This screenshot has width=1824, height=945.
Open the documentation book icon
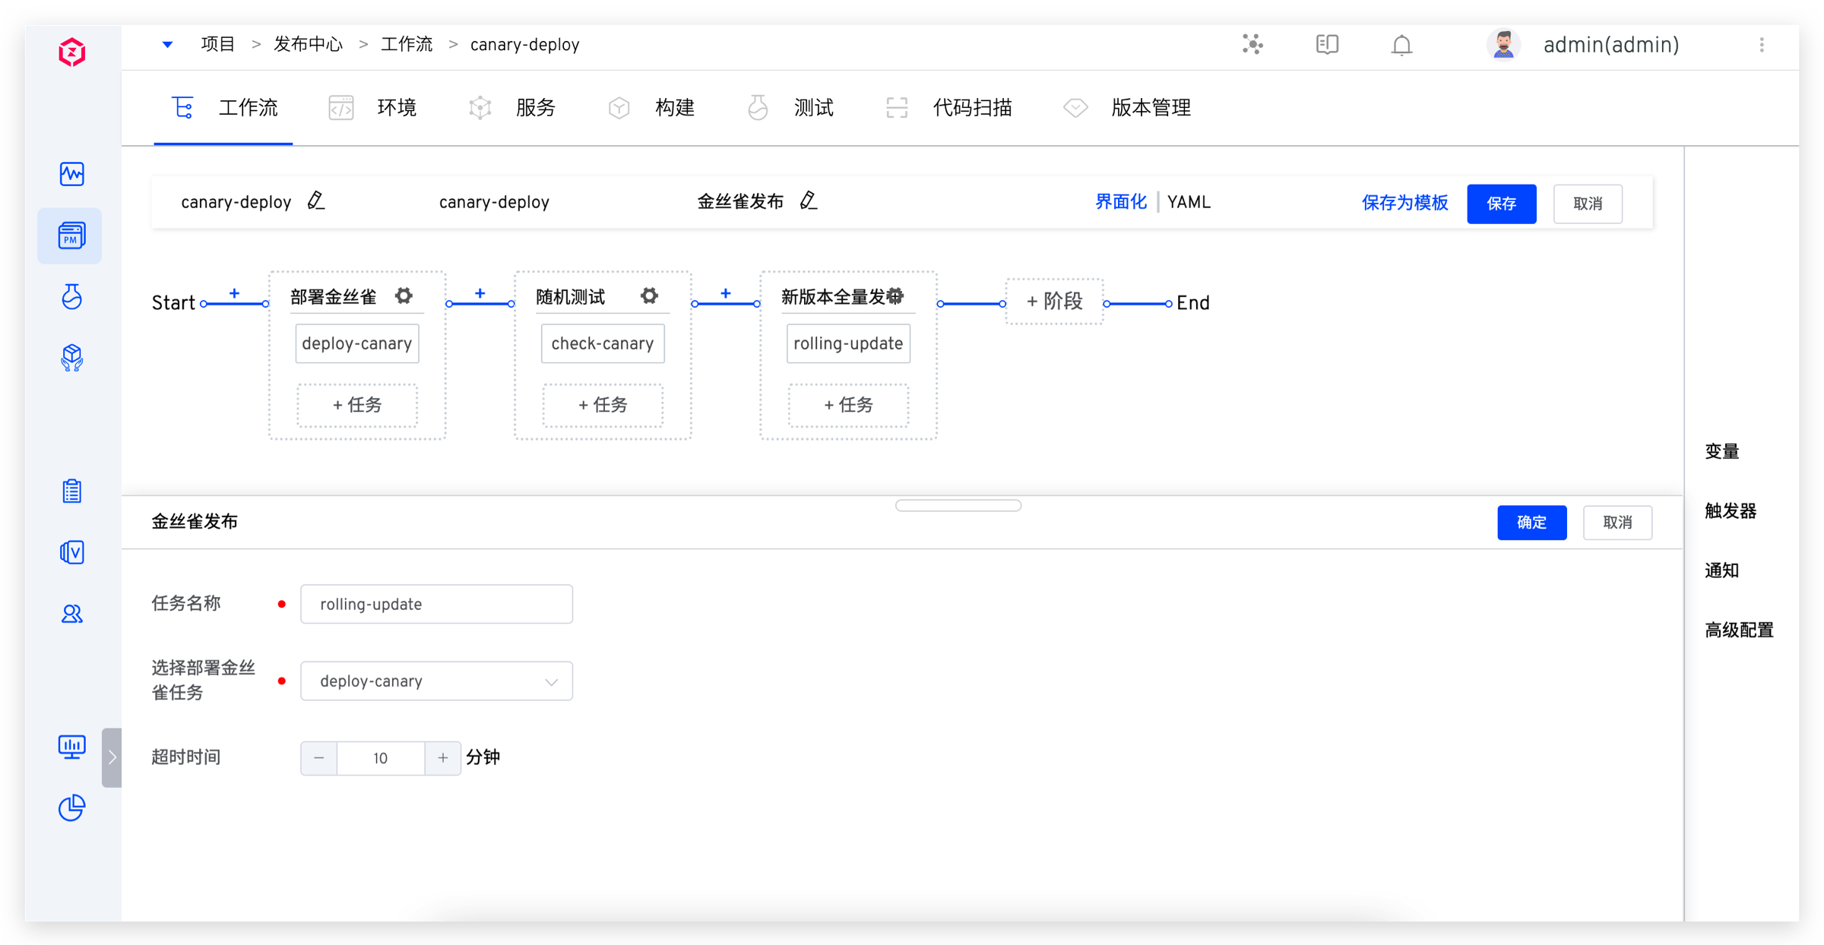coord(1327,45)
